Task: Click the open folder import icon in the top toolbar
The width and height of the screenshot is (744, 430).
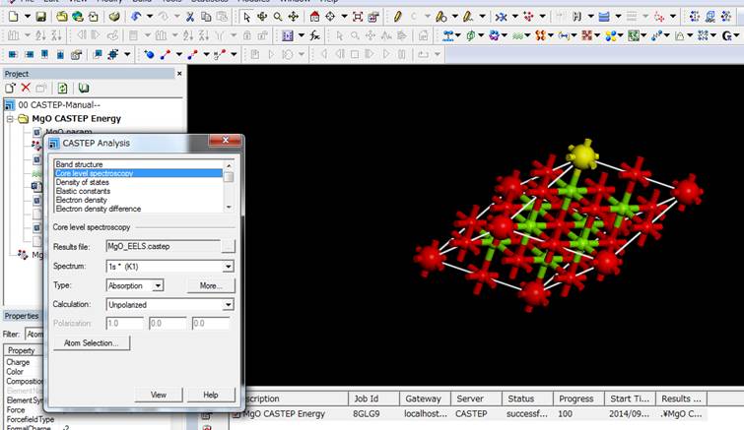Action: (62, 17)
